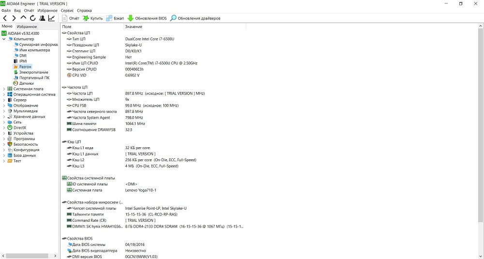Click the Конфигурация tree icon
484x259 pixels.
pyautogui.click(x=10, y=150)
